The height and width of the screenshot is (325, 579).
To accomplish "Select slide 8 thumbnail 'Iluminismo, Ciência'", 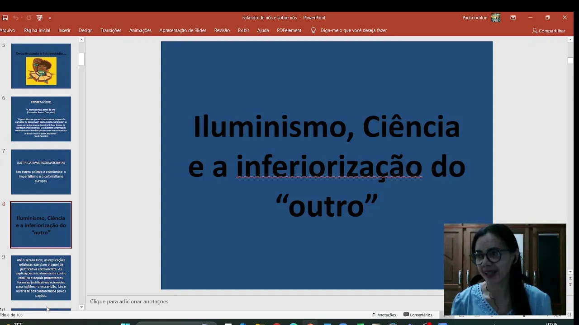I will 41,225.
